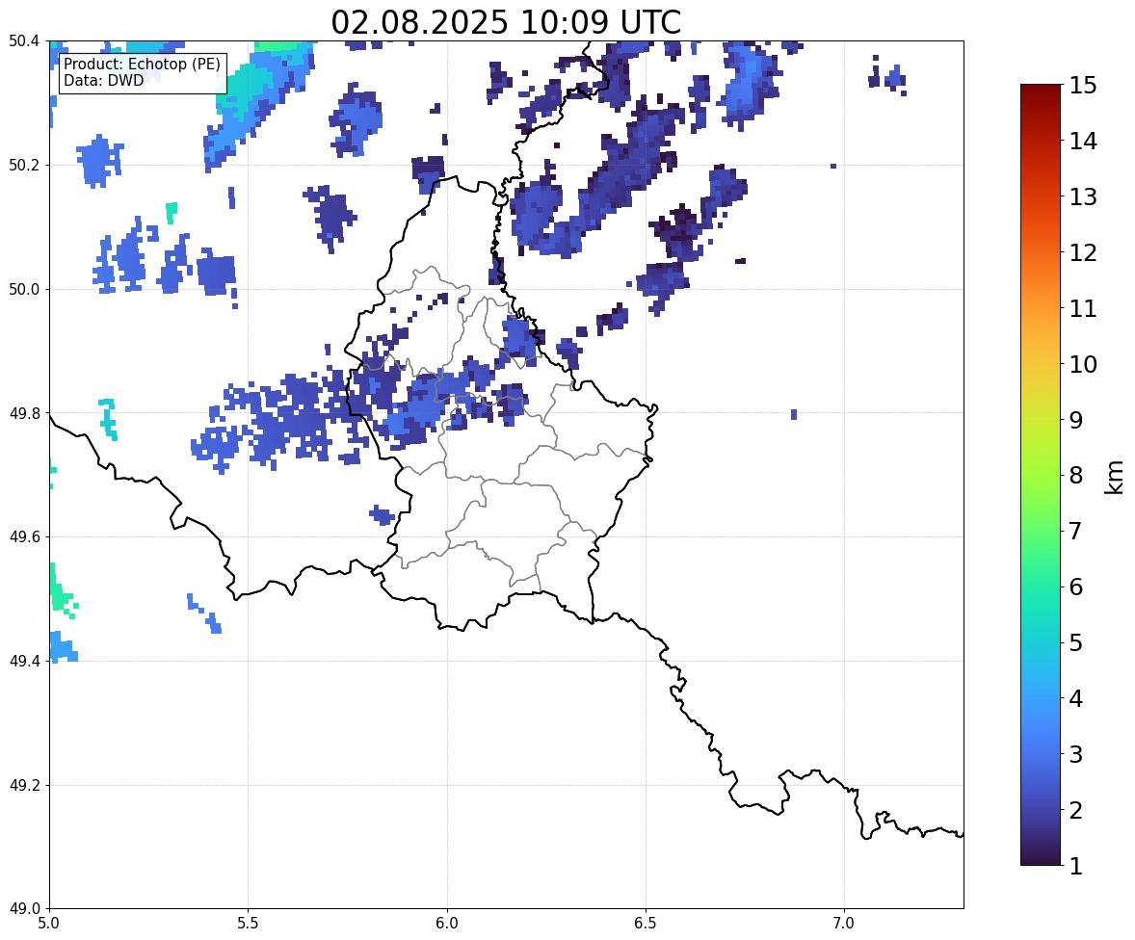Click the dark red top of colorbar
1135x940 pixels.
click(1041, 94)
